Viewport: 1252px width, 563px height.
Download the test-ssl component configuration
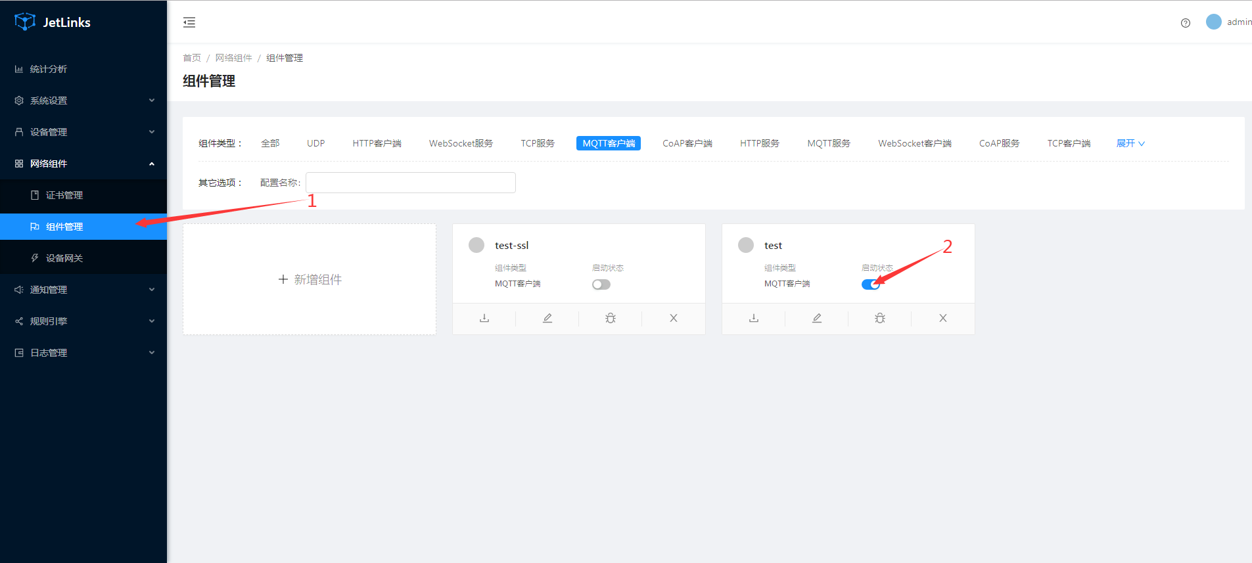tap(484, 319)
